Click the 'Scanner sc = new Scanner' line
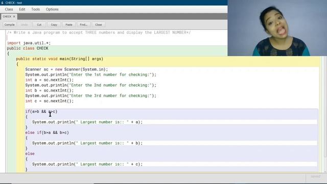Screen dimensions: 327x184 pyautogui.click(x=67, y=70)
